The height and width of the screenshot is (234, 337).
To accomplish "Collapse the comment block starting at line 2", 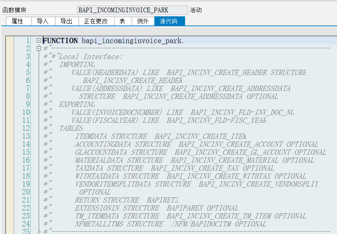I will pos(38,48).
